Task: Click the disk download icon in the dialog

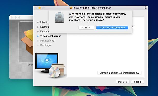Action: pyautogui.click(x=60, y=18)
